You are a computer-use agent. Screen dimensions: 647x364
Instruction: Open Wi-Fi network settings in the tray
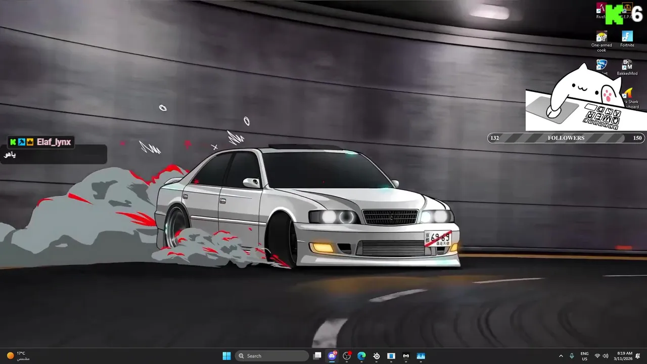597,356
